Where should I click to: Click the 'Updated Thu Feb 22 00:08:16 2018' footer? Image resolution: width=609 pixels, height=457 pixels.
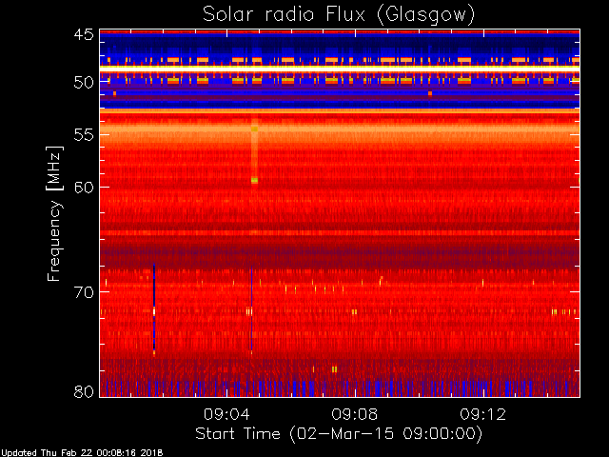tap(82, 453)
